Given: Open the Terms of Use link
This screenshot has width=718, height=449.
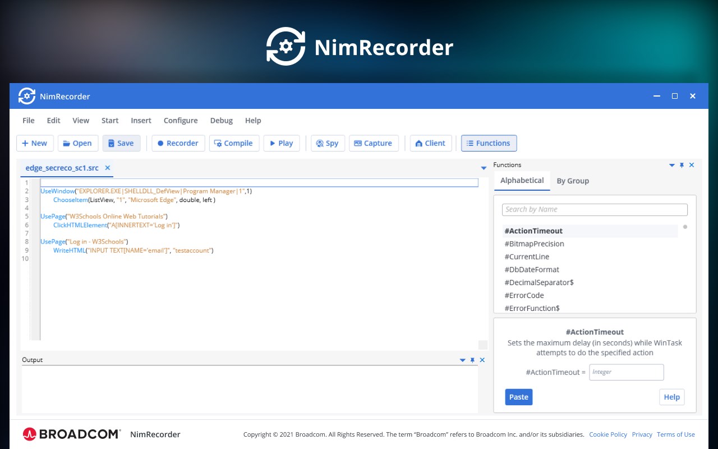Looking at the screenshot, I should pos(676,434).
